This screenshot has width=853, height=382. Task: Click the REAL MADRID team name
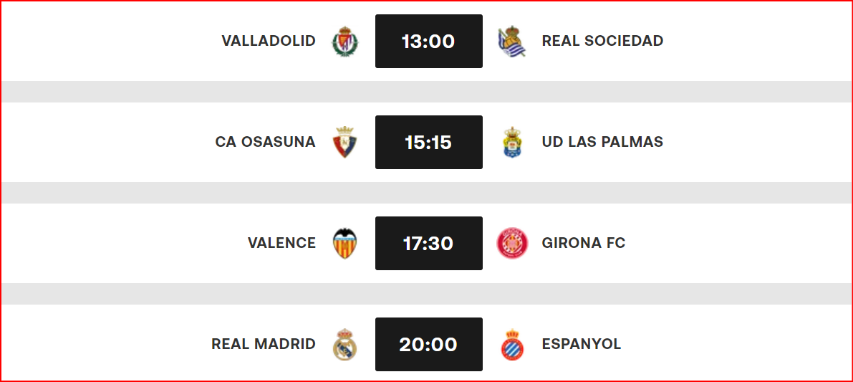(264, 344)
